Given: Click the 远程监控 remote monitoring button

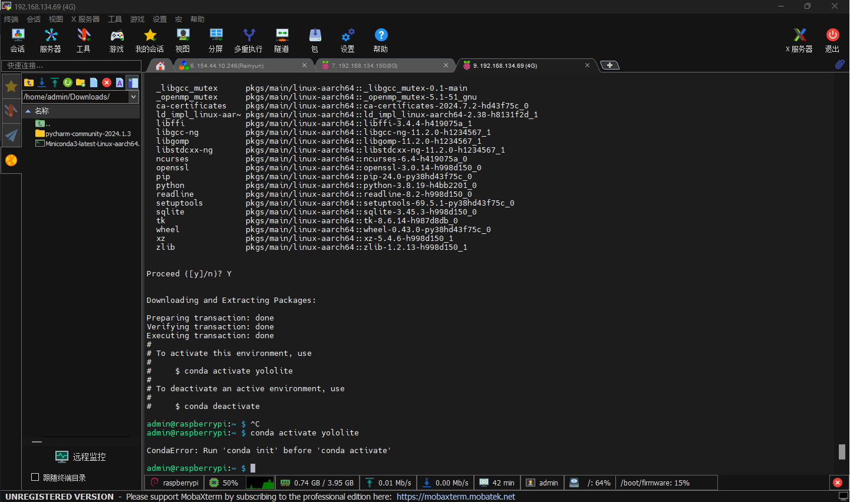Looking at the screenshot, I should (x=81, y=457).
